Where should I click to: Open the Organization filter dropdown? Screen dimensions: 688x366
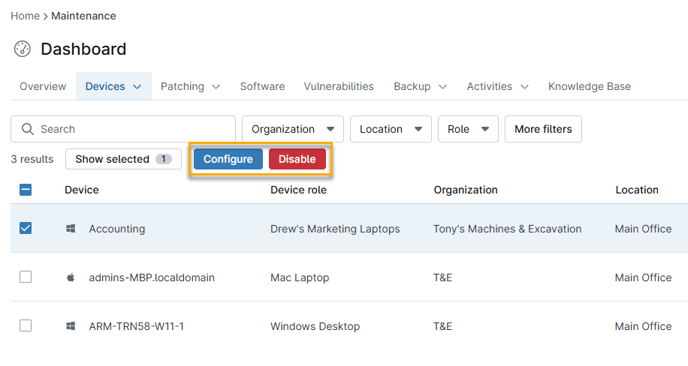click(293, 129)
